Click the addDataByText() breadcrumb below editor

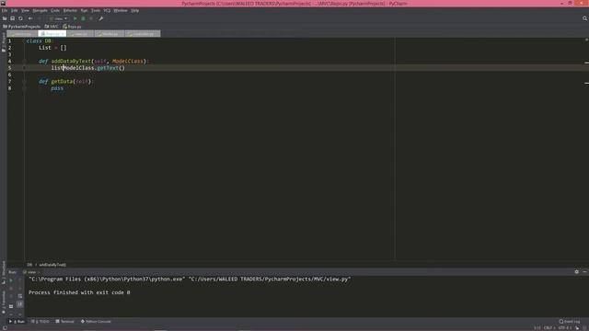pos(52,265)
